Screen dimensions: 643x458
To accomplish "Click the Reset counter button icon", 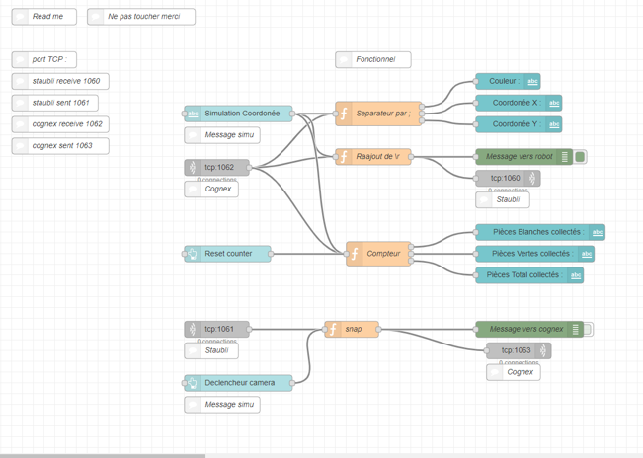I will pyautogui.click(x=193, y=254).
